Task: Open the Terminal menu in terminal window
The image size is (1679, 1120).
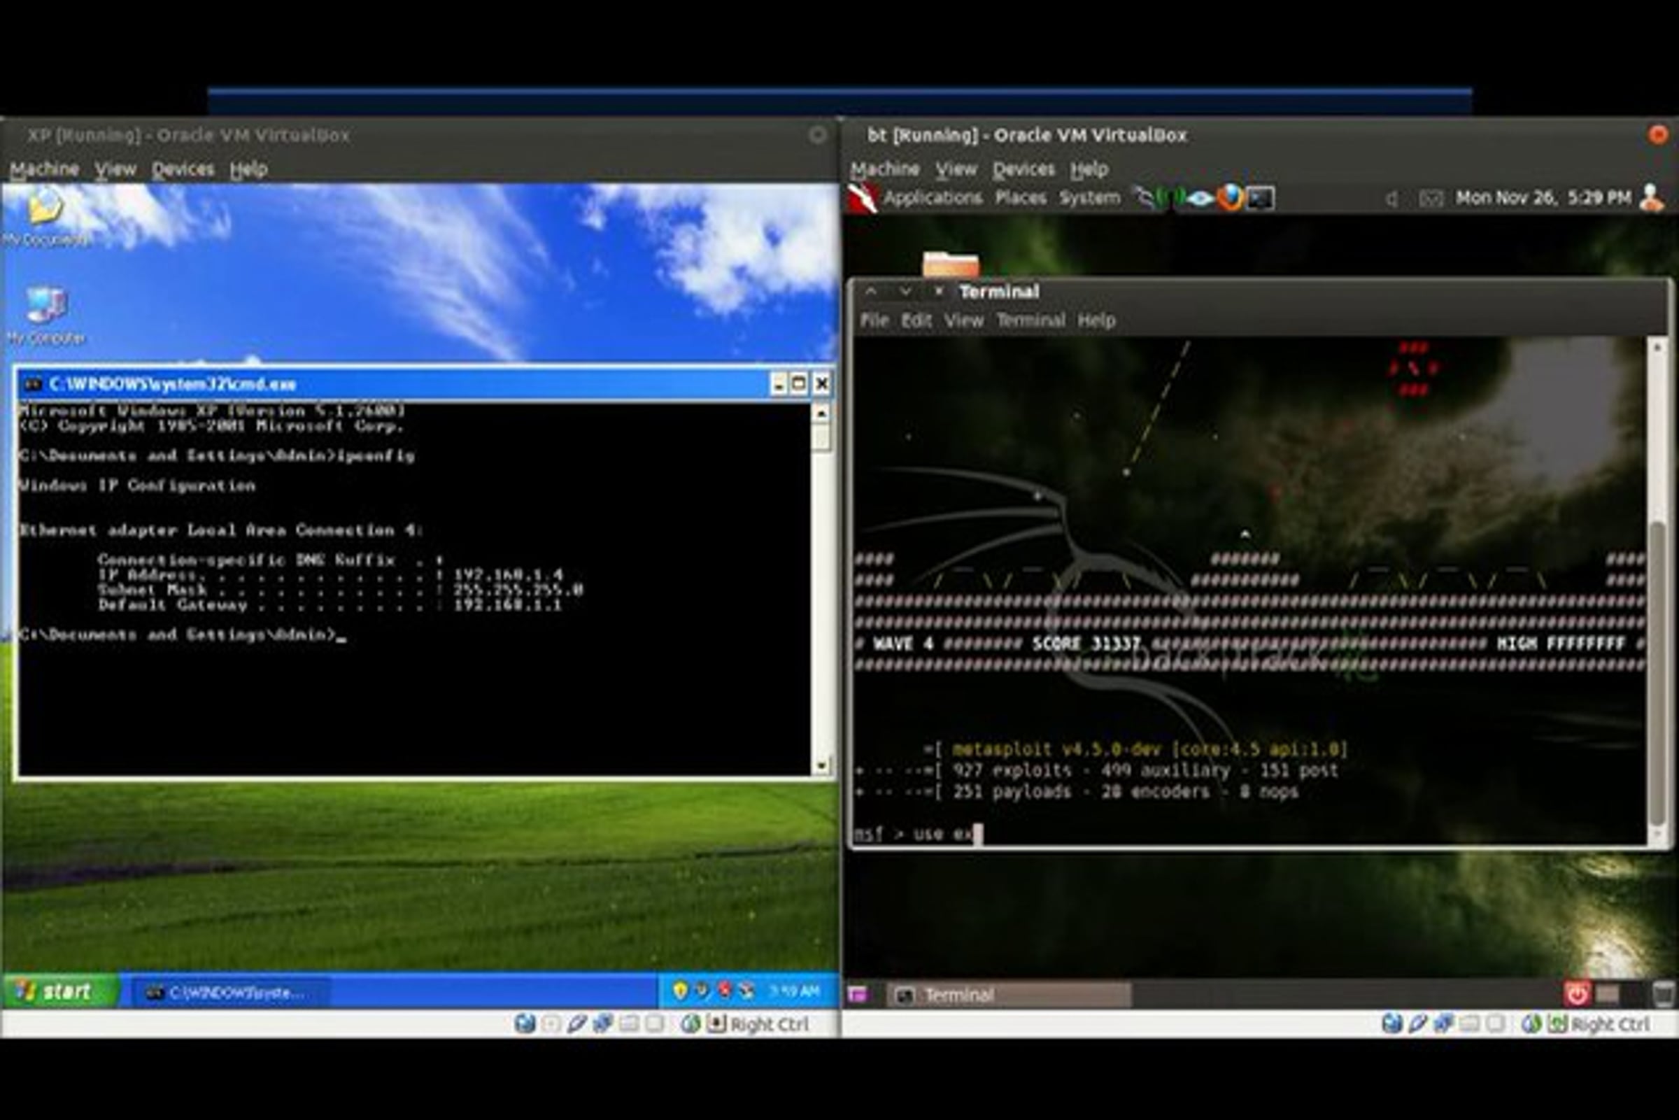Action: coord(1030,320)
